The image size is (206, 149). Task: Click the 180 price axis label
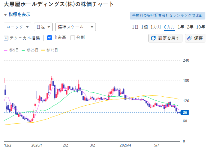[x=186, y=81]
